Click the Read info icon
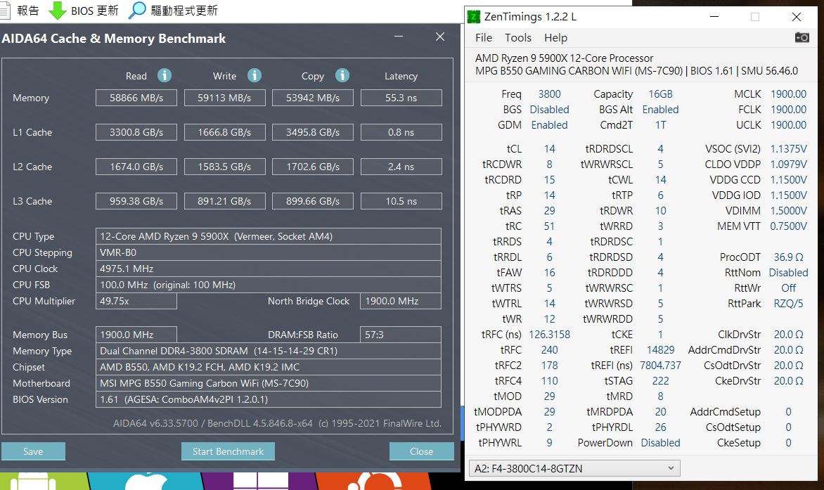The image size is (824, 490). (x=165, y=76)
